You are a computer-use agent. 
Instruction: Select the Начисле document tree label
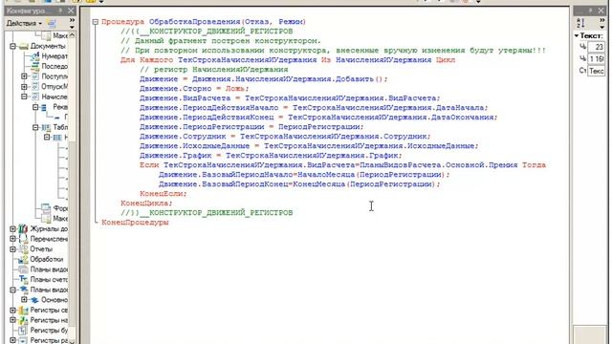tap(55, 97)
